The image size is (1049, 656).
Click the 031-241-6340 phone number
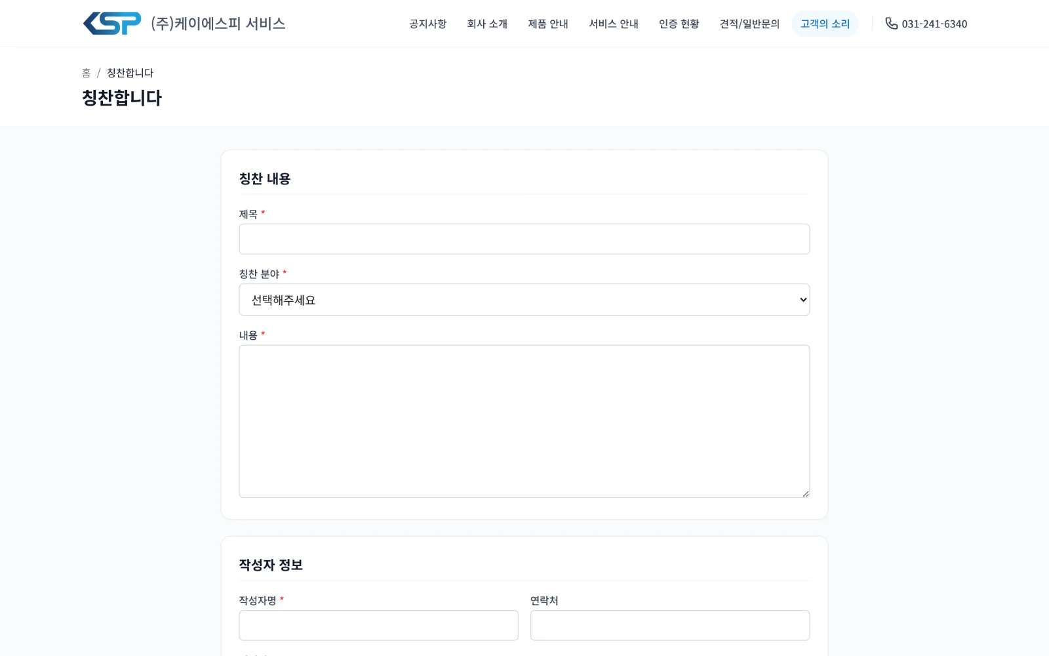934,24
